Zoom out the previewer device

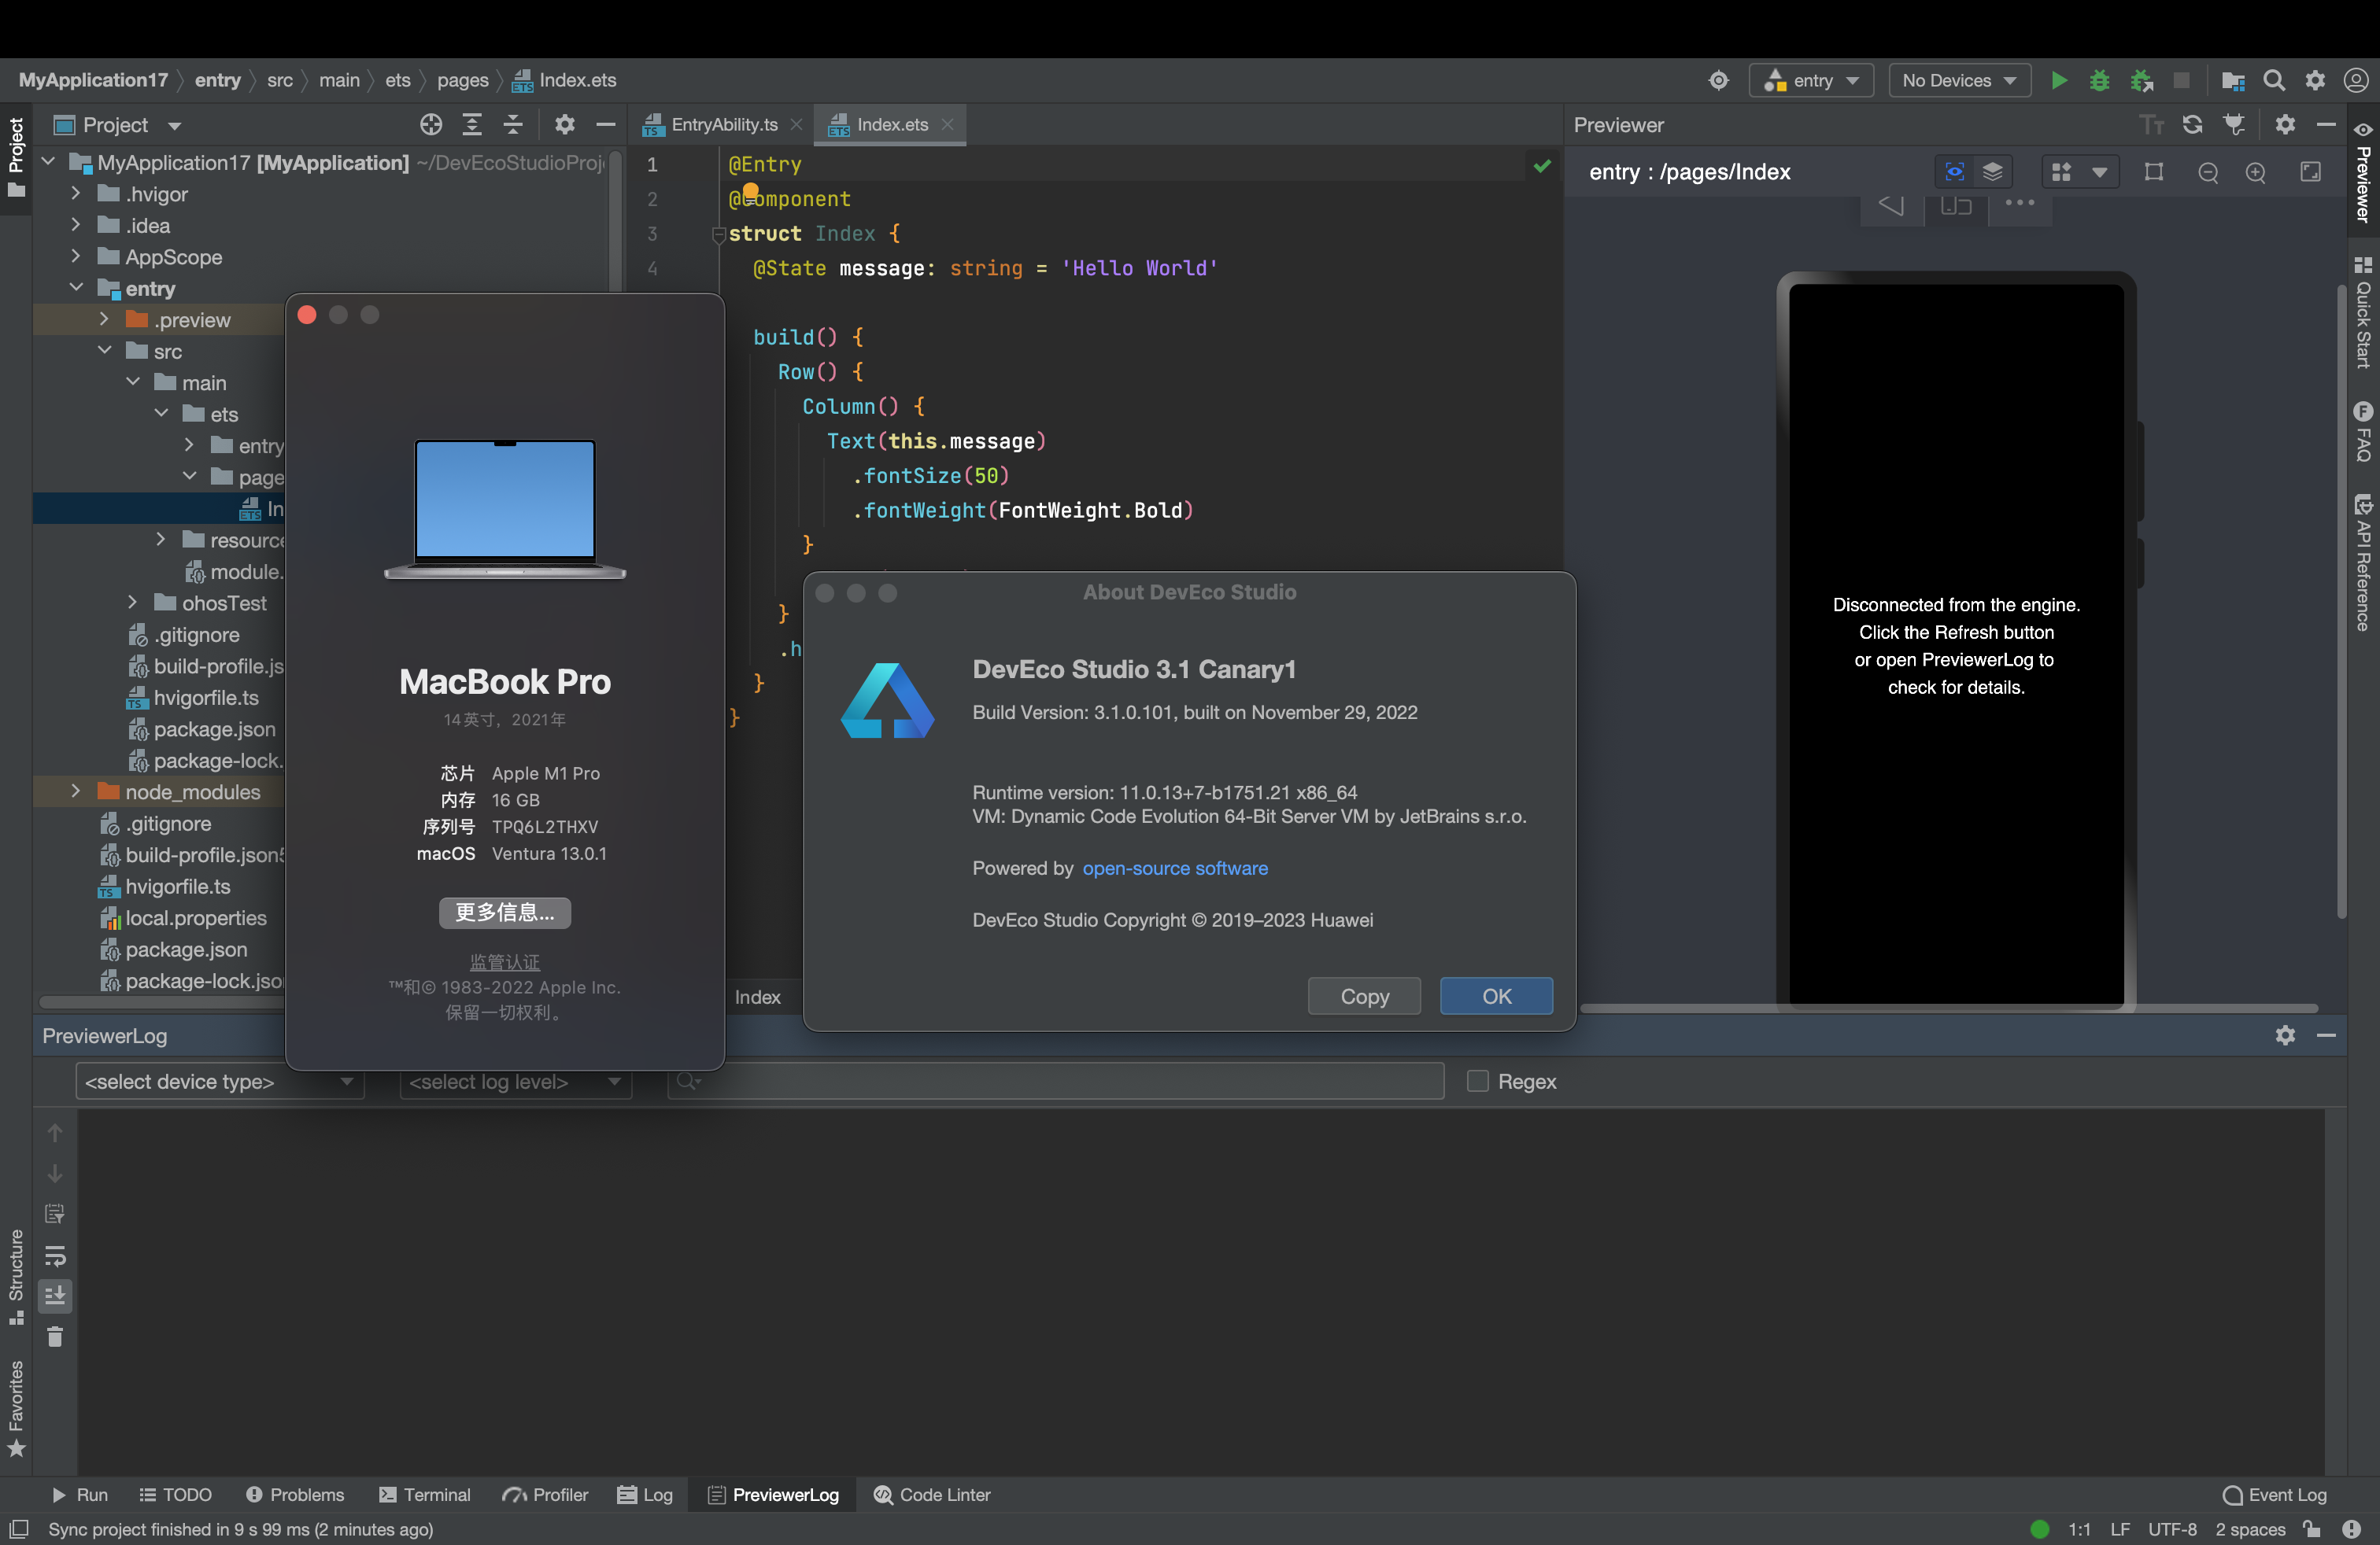(x=2208, y=172)
